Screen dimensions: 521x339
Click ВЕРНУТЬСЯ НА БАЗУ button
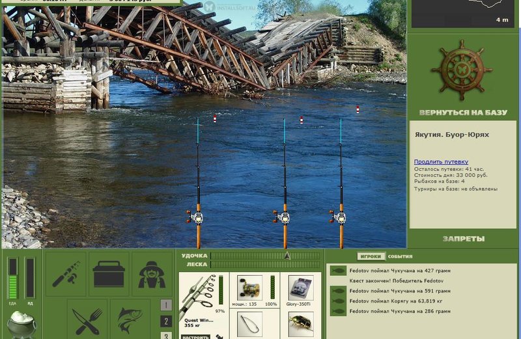pos(463,113)
